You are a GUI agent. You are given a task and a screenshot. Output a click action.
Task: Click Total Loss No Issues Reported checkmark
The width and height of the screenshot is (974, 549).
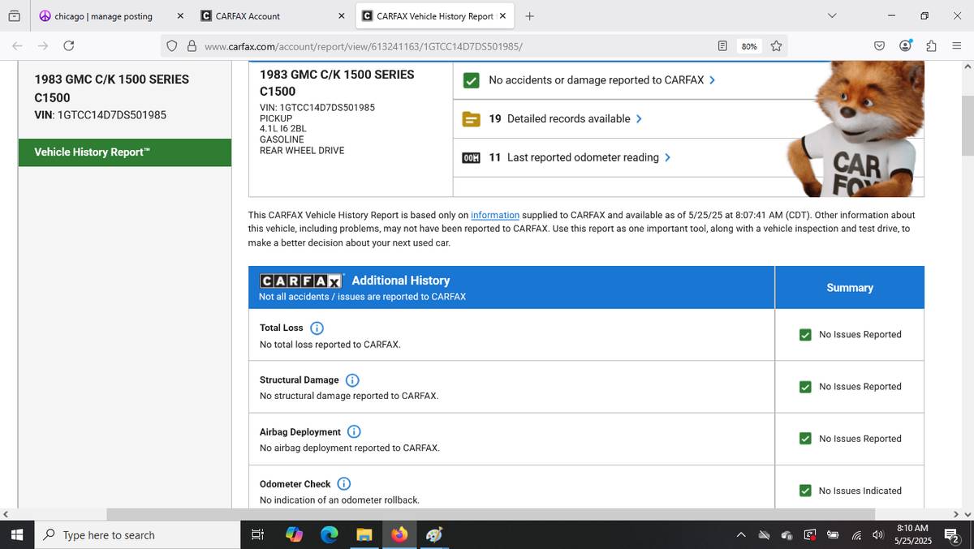[805, 335]
